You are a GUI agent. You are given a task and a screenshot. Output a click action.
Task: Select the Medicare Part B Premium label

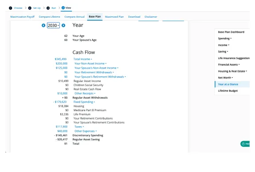(x=90, y=110)
